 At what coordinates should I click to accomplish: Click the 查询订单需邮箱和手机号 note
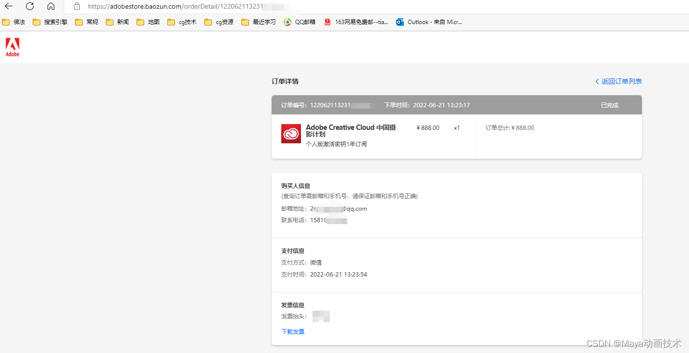[x=350, y=196]
